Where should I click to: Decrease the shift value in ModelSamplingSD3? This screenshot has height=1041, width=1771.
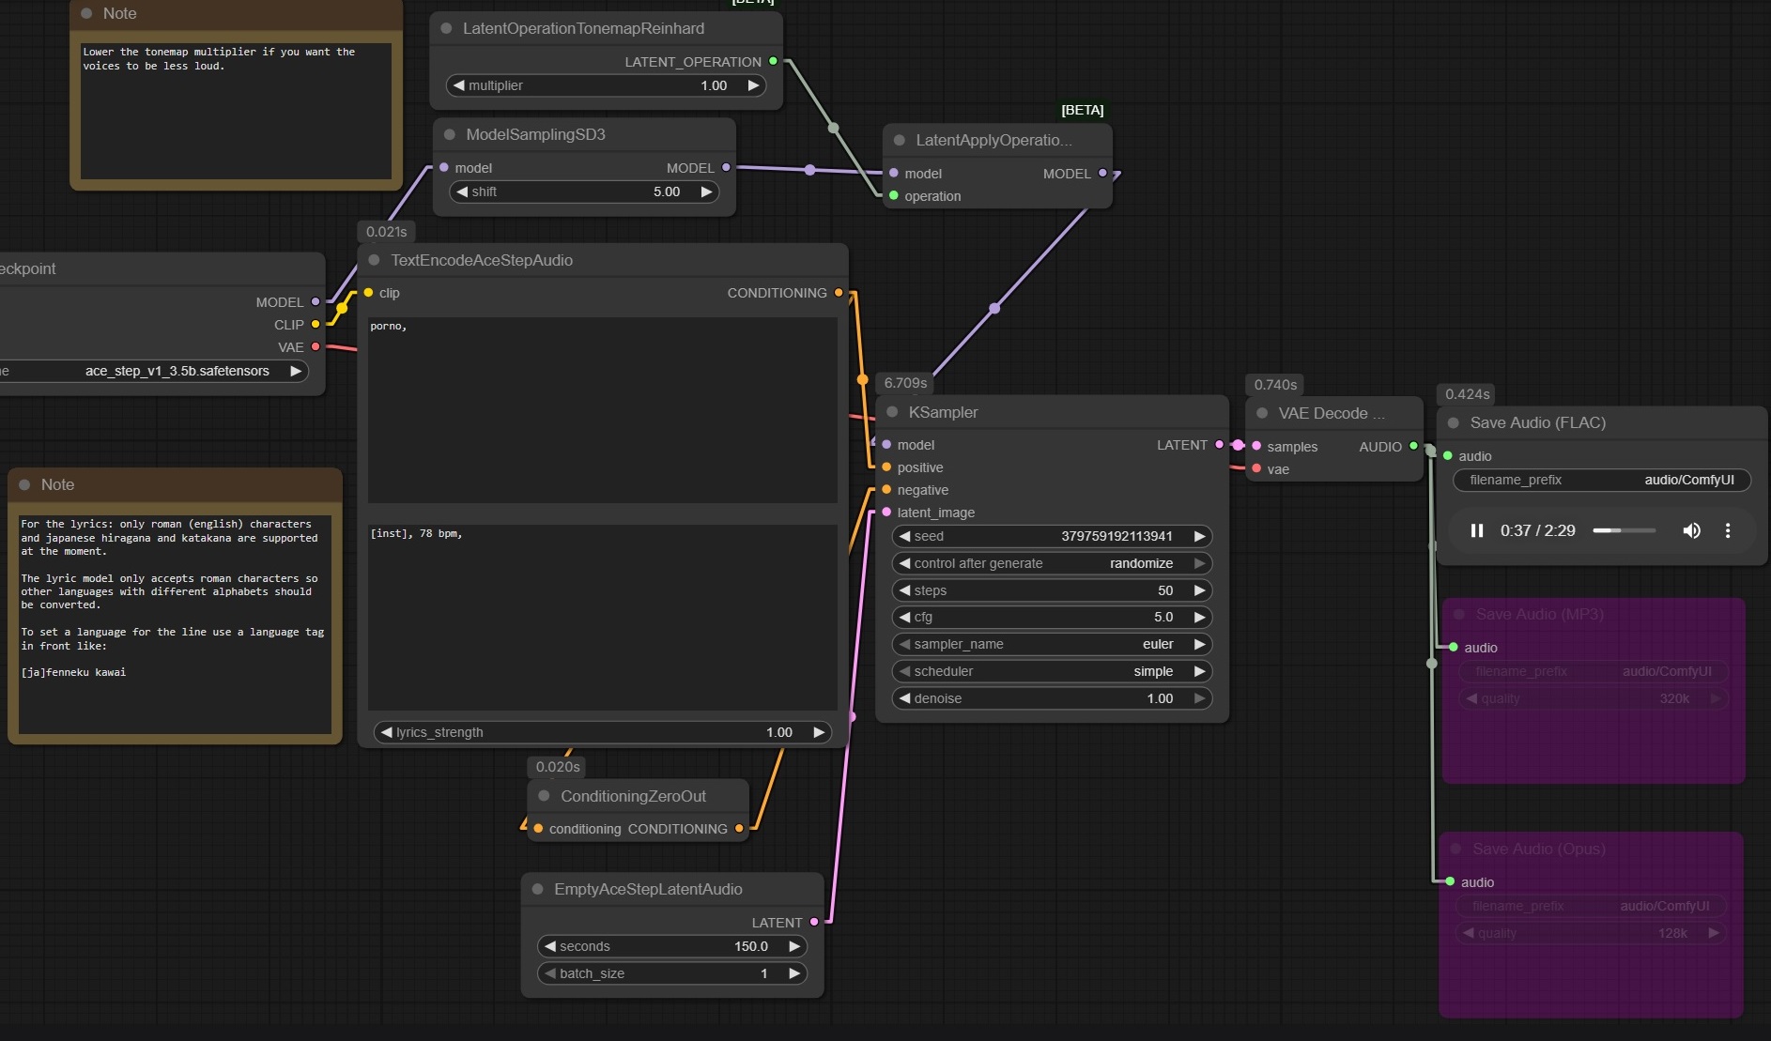click(x=462, y=191)
